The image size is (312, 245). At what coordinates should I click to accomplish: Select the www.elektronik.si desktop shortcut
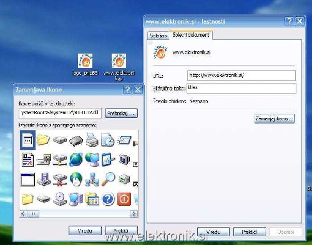[x=119, y=67]
